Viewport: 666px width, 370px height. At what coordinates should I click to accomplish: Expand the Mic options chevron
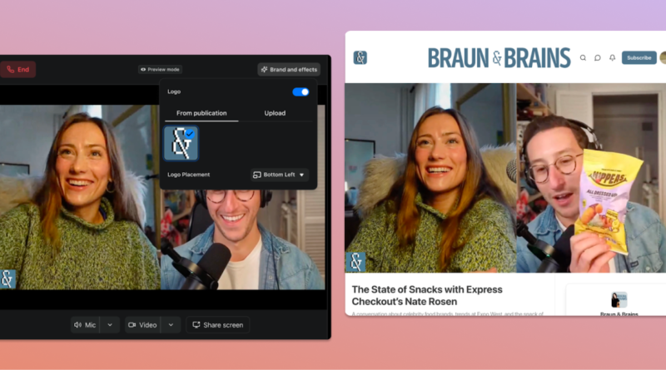pyautogui.click(x=110, y=325)
